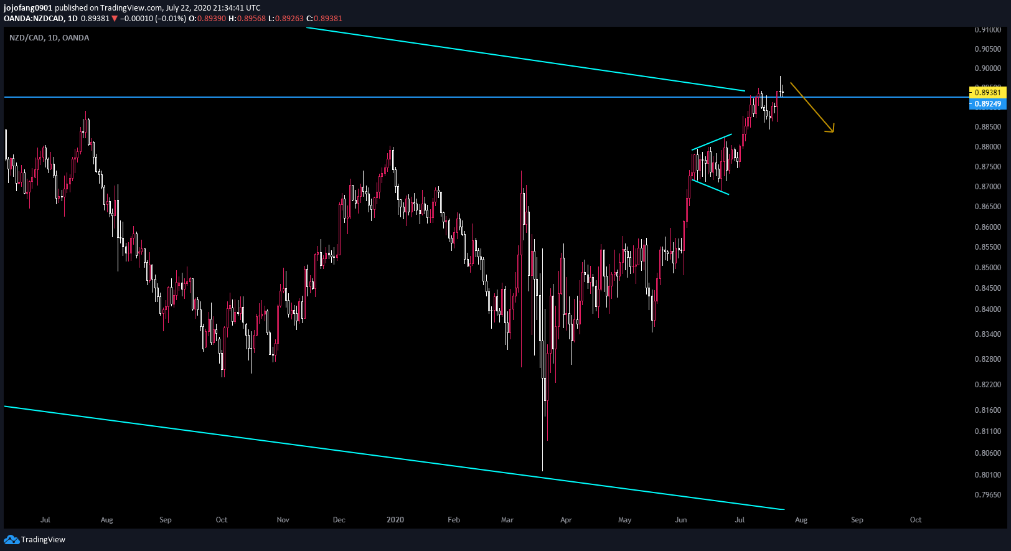Click the Jun time axis label
This screenshot has width=1011, height=551.
(x=681, y=520)
